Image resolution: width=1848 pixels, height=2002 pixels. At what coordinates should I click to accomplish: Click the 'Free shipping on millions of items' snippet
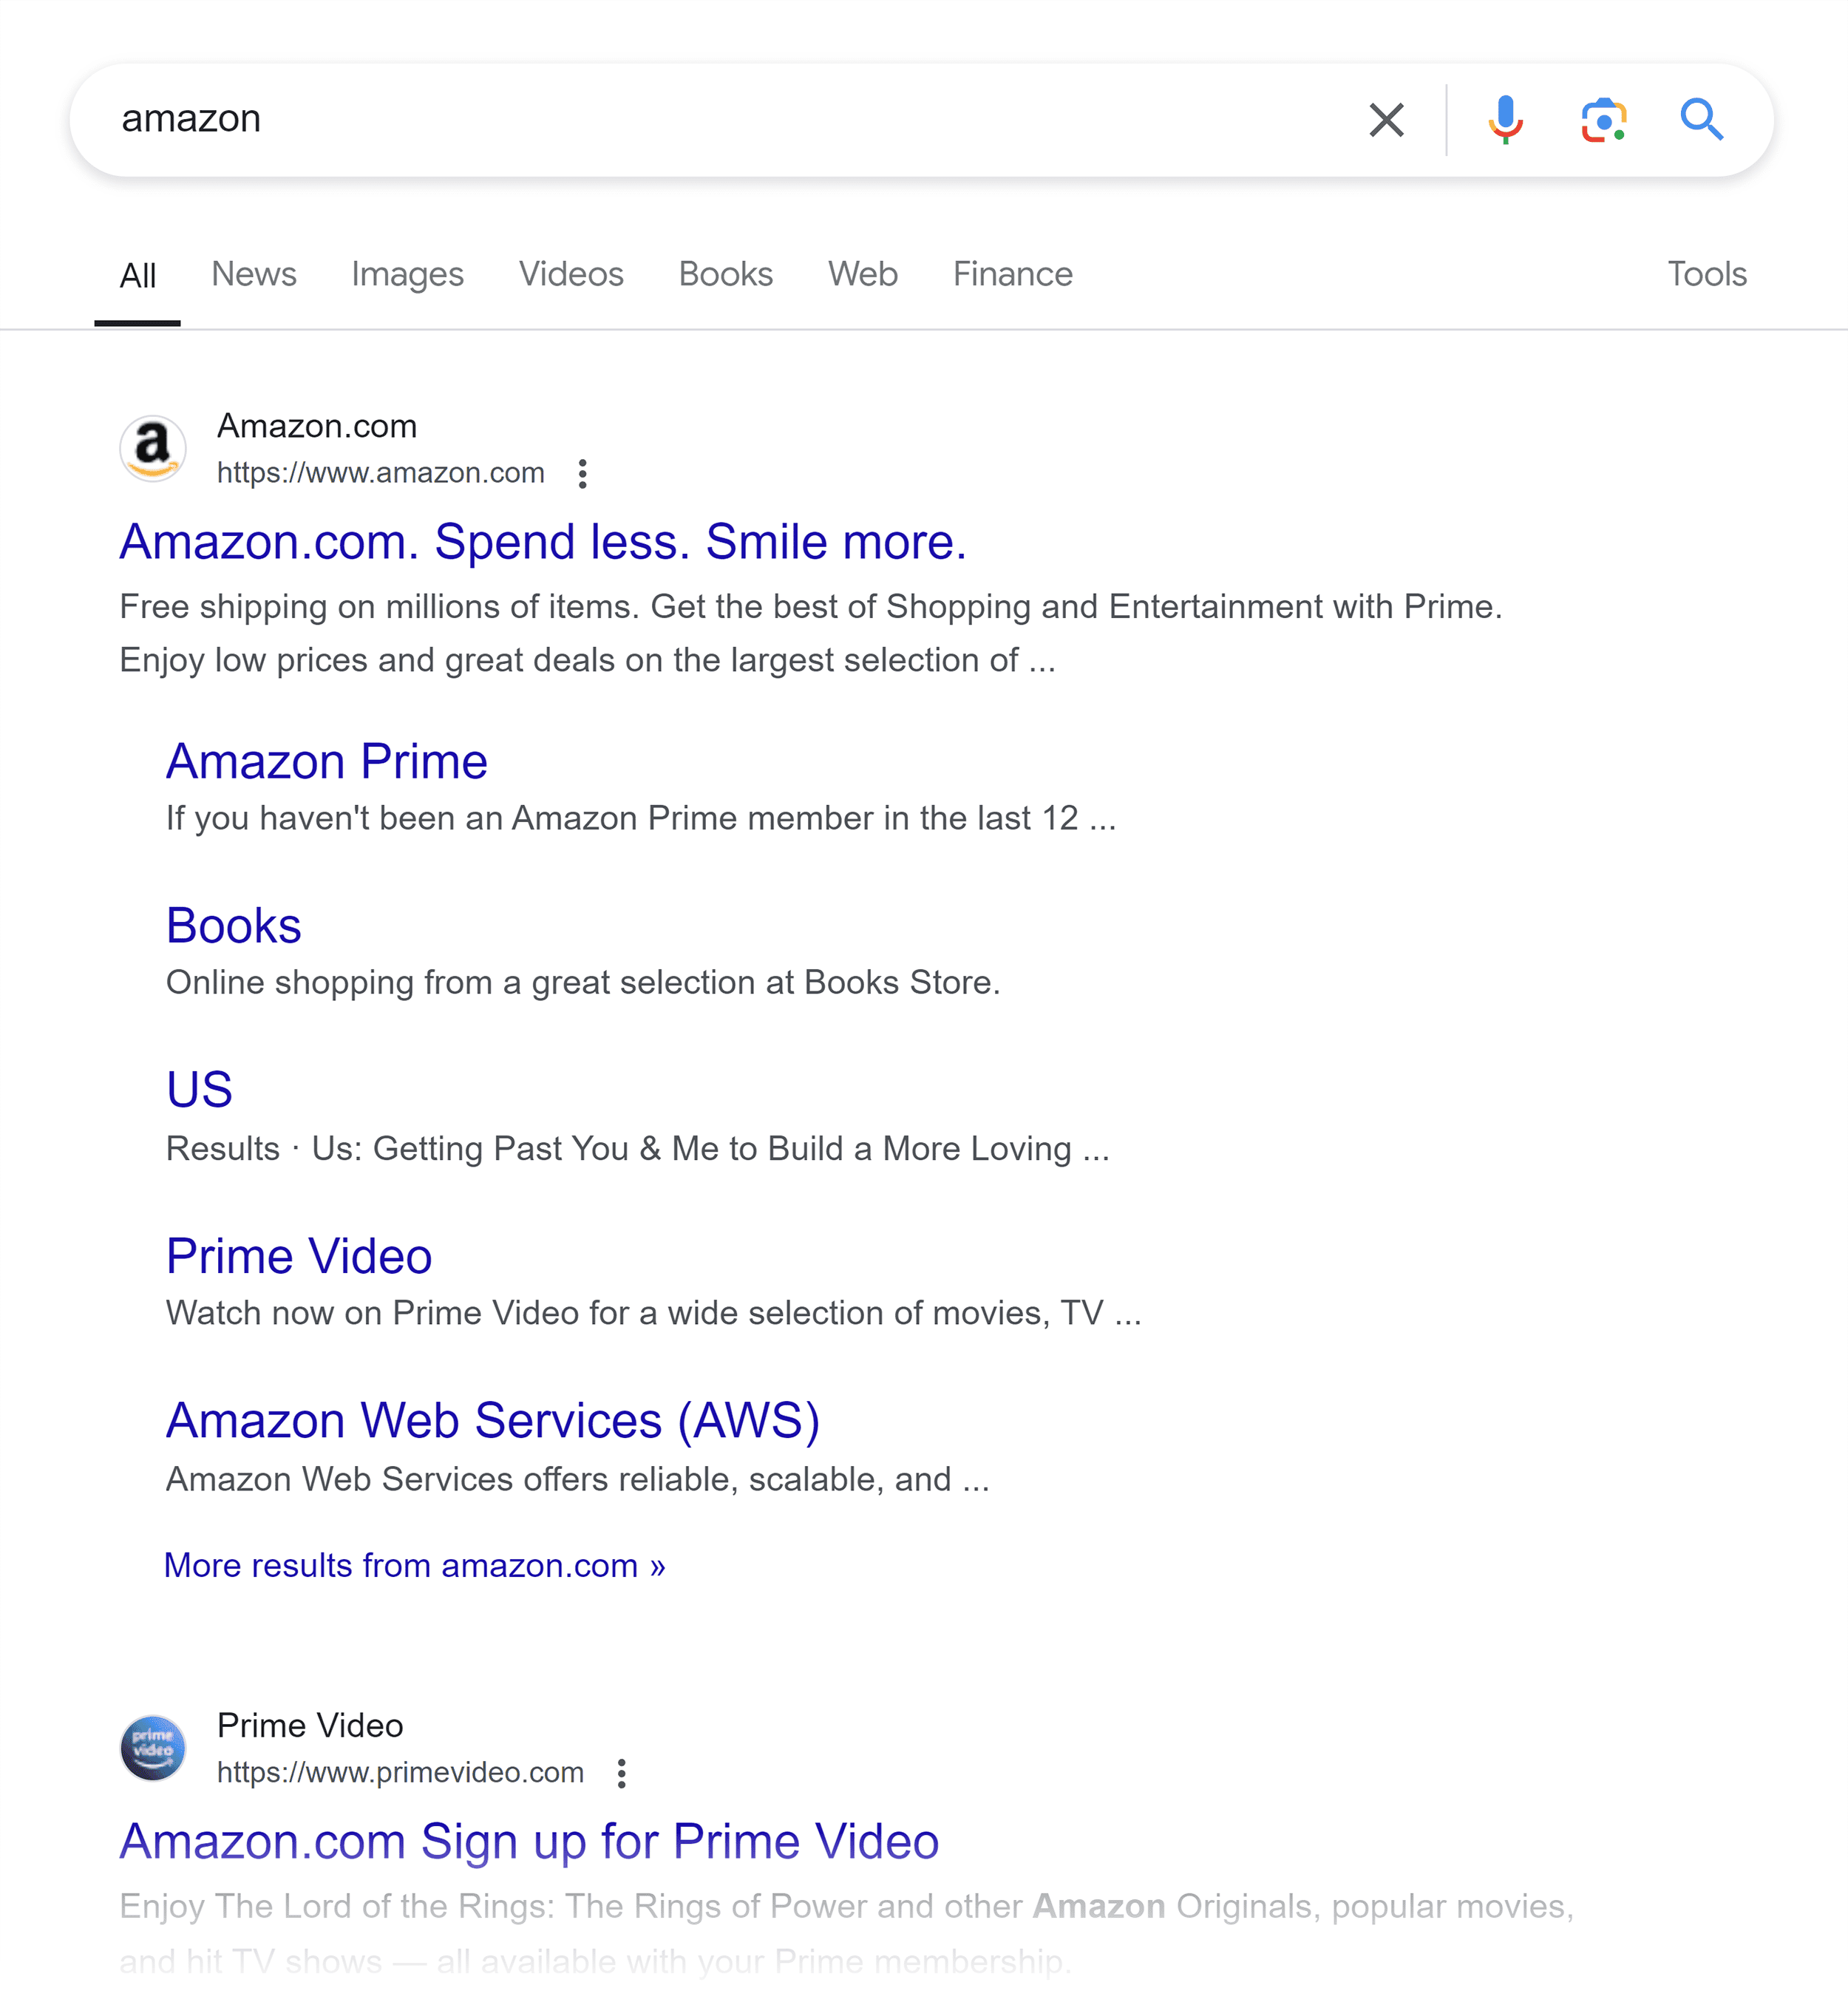click(811, 633)
